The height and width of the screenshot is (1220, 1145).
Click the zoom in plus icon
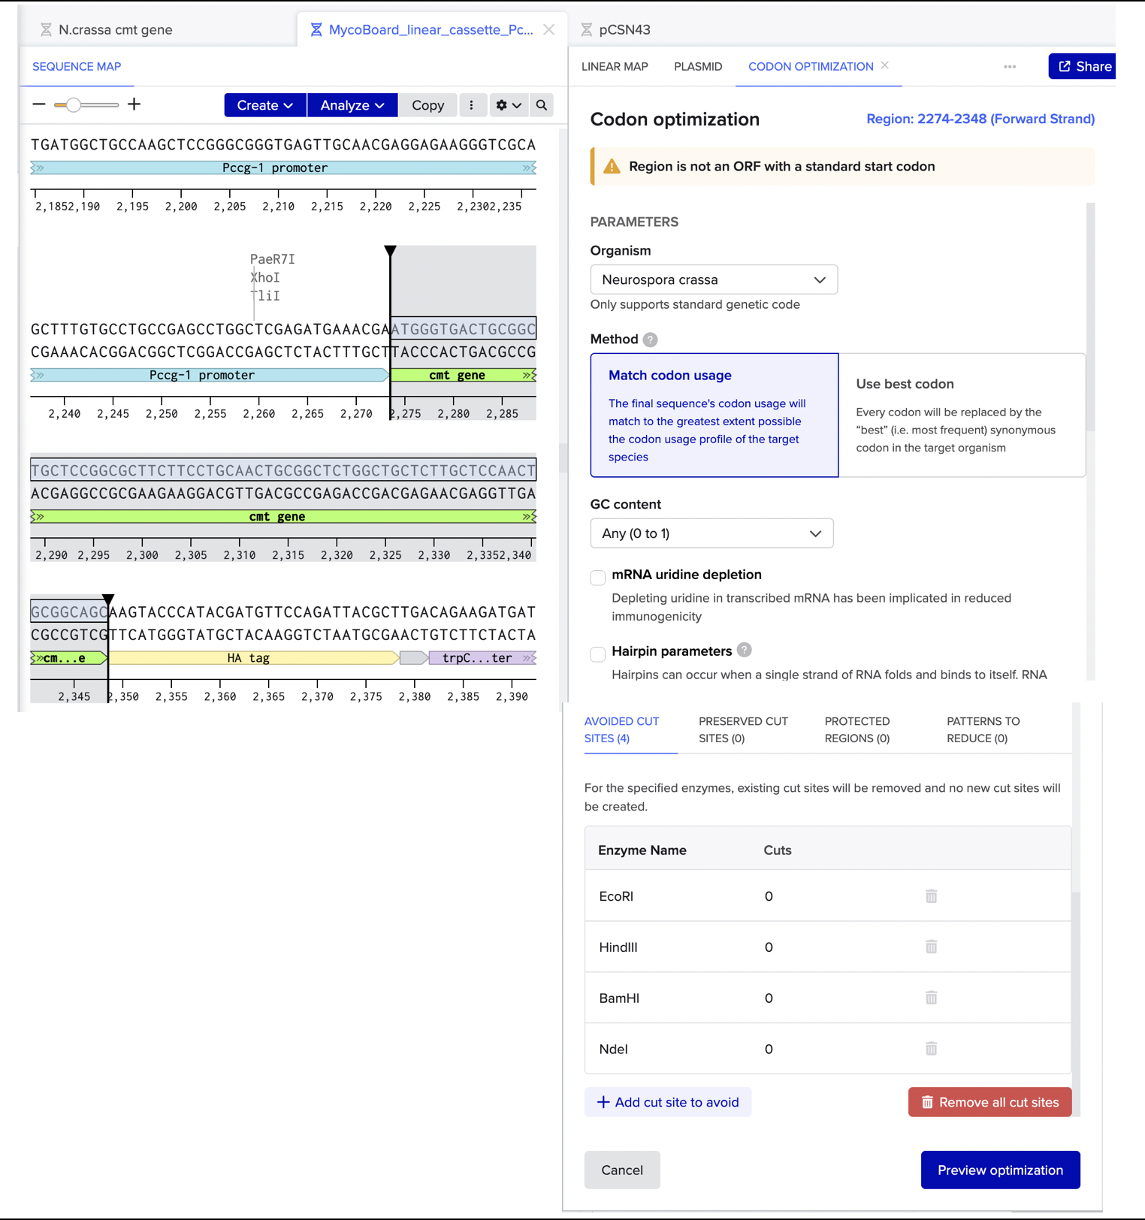tap(134, 104)
